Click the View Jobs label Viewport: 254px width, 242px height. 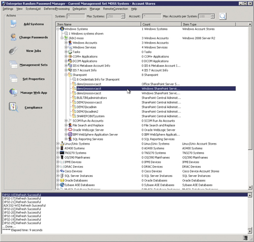tap(34, 51)
